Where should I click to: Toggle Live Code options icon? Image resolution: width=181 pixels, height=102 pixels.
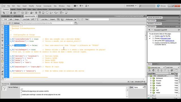click(33, 20)
